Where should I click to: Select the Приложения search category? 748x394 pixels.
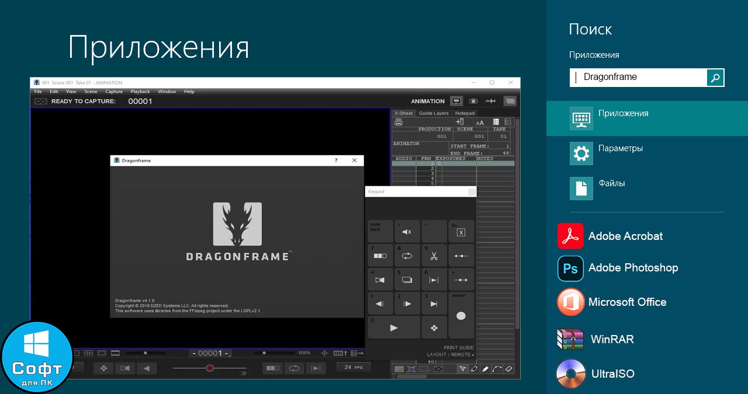click(647, 118)
